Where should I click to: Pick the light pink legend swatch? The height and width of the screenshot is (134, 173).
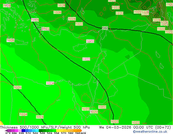point(20,130)
